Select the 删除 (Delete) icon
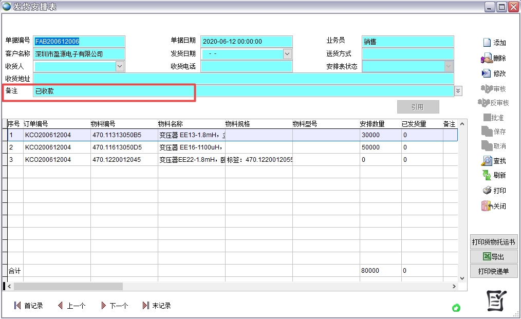Viewport: 521px width, 319px height. (494, 58)
